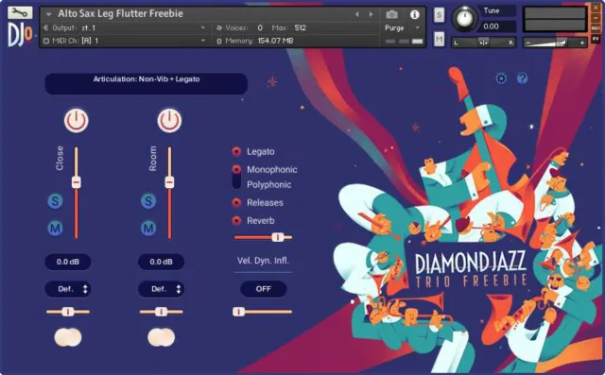Mute the instrument with the header M button
Screen dimensions: 605x375
point(439,39)
